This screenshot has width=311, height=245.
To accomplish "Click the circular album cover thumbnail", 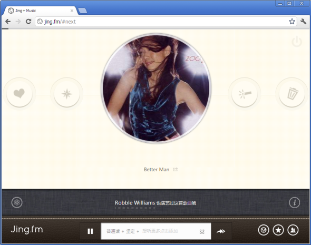I will tap(156, 88).
